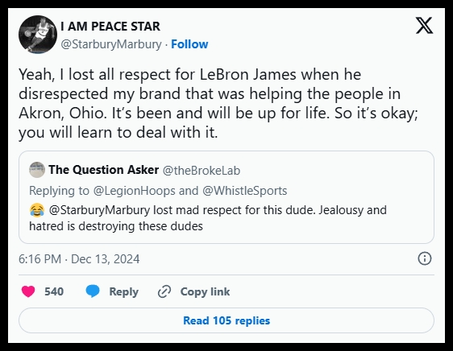
Task: Like the tweet with heart icon
Action: [x=28, y=291]
